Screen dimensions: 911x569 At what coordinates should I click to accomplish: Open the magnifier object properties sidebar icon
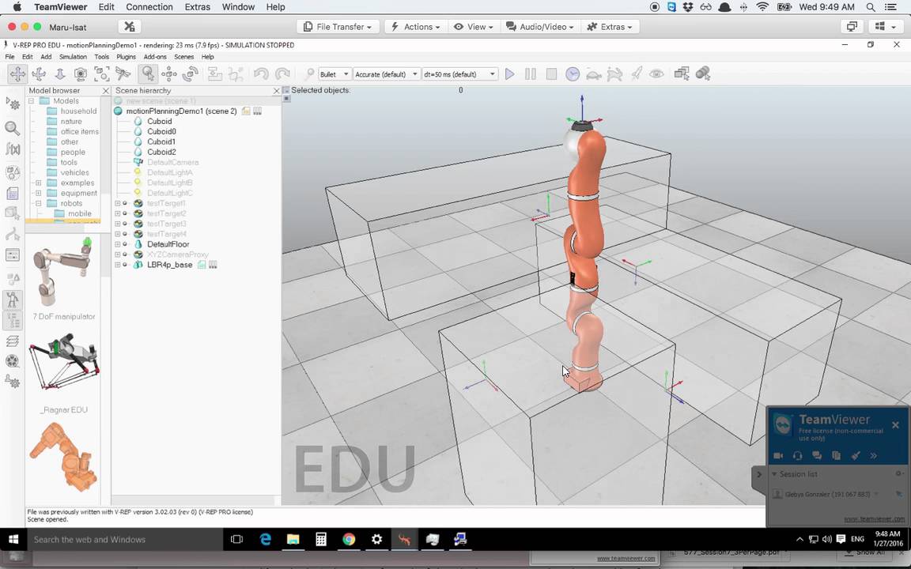[13, 128]
